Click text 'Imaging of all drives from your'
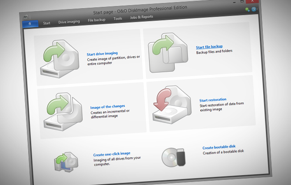The width and height of the screenshot is (291, 185). coord(117,159)
